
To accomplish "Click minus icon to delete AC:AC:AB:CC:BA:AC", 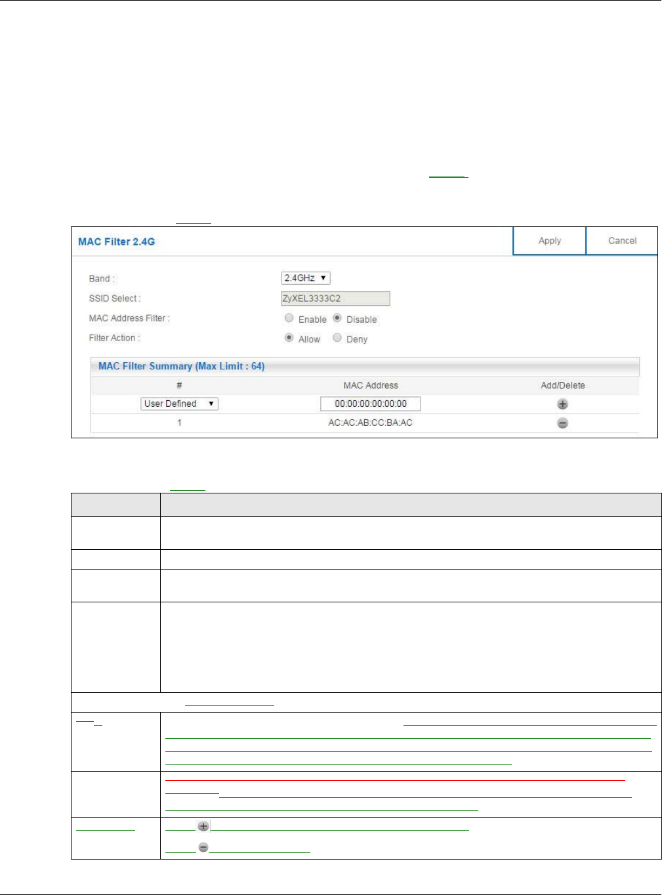I will tap(563, 423).
